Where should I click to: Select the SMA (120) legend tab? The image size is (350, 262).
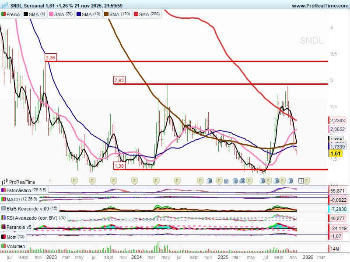[x=117, y=14]
